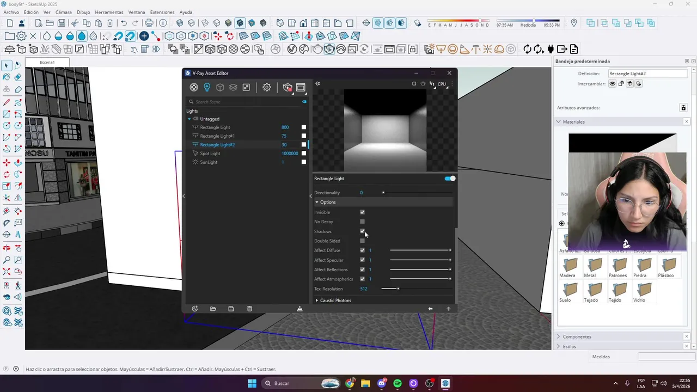Open the 1/1 preview scale dropdown
697x392 pixels.
click(x=432, y=84)
